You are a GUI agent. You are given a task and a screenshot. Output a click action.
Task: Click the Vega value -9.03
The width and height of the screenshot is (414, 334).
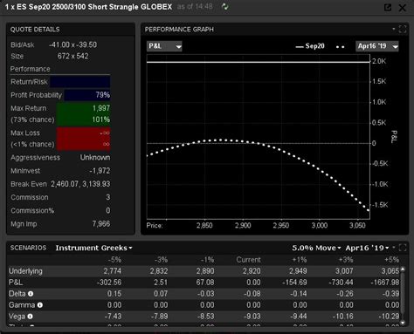point(252,317)
